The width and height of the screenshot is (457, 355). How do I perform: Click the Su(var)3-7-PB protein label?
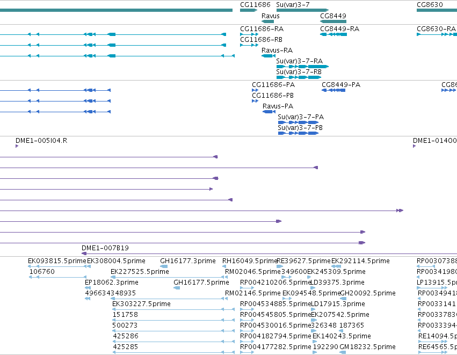tap(300, 128)
